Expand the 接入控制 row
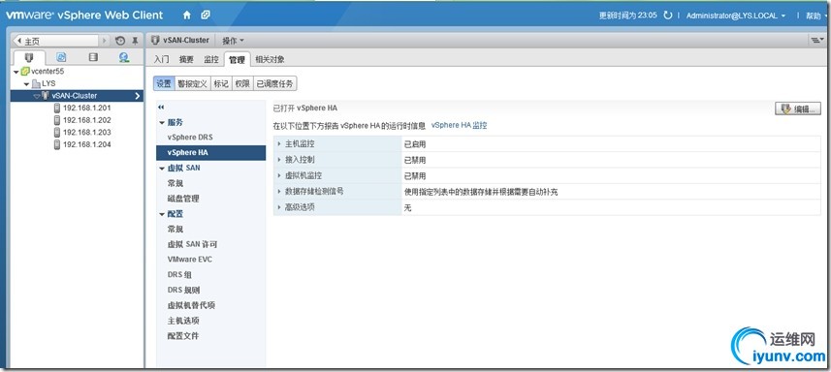831x372 pixels. [x=280, y=160]
